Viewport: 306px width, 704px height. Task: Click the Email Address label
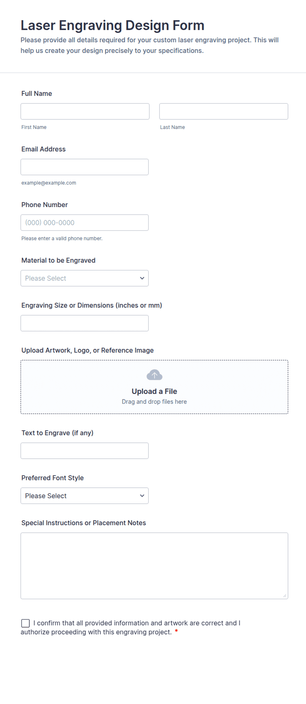43,149
